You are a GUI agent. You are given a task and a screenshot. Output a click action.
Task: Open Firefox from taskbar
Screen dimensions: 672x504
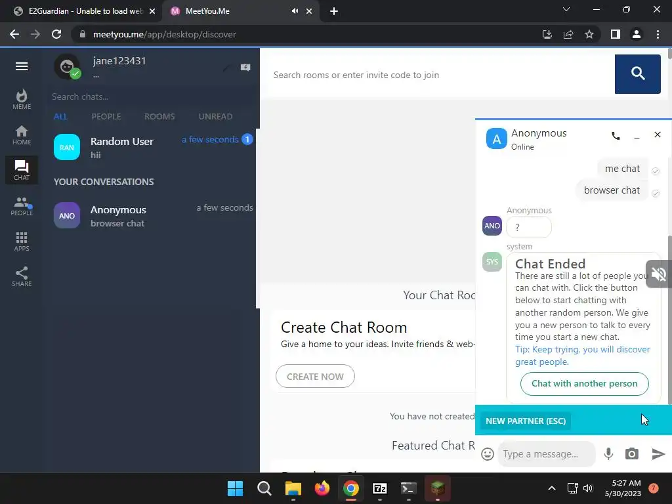[322, 488]
